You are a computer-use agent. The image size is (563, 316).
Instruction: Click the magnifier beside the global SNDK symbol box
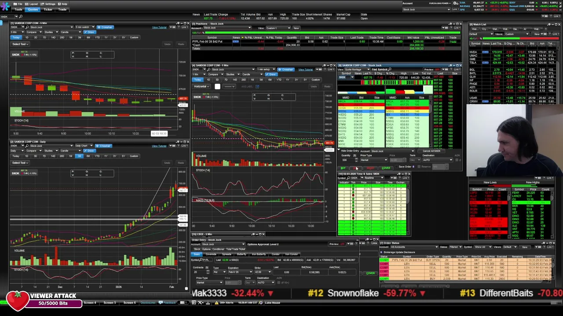click(x=21, y=17)
